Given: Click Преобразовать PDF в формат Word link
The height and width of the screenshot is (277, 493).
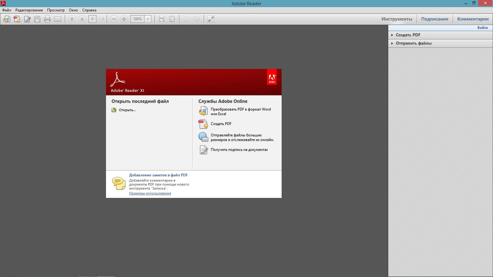Looking at the screenshot, I should pyautogui.click(x=241, y=111).
